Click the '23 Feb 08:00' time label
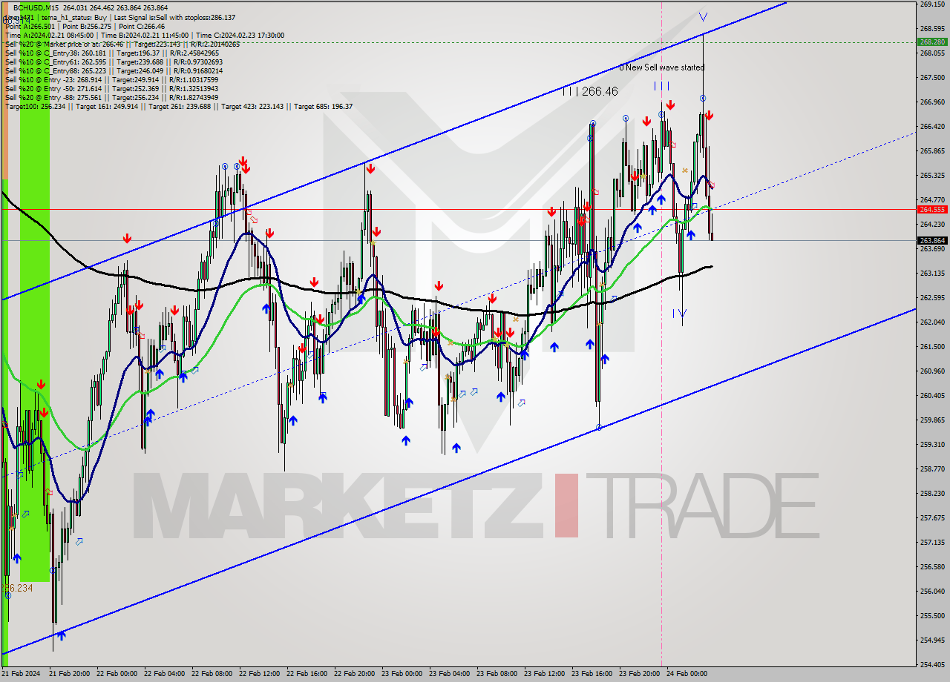The height and width of the screenshot is (682, 950). coord(497,675)
